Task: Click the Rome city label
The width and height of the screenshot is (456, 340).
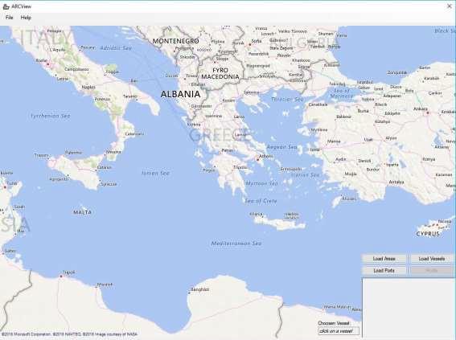Action: (x=41, y=60)
